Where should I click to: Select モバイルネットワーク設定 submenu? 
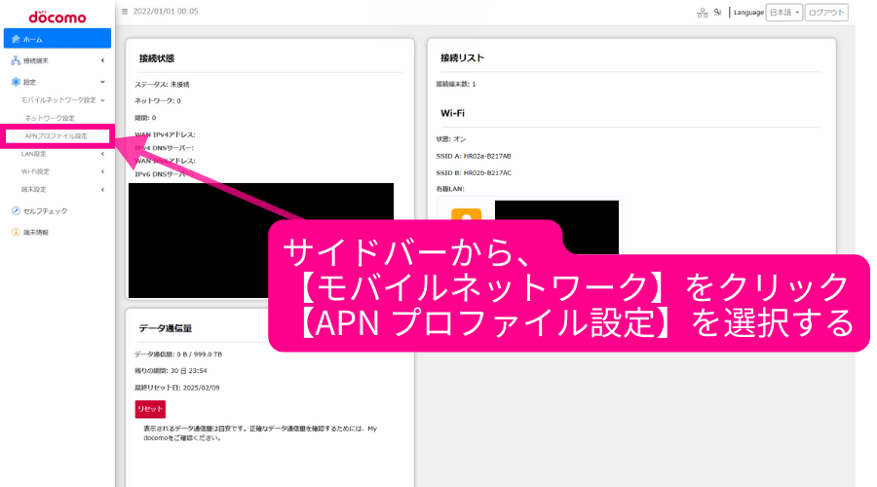pyautogui.click(x=58, y=100)
